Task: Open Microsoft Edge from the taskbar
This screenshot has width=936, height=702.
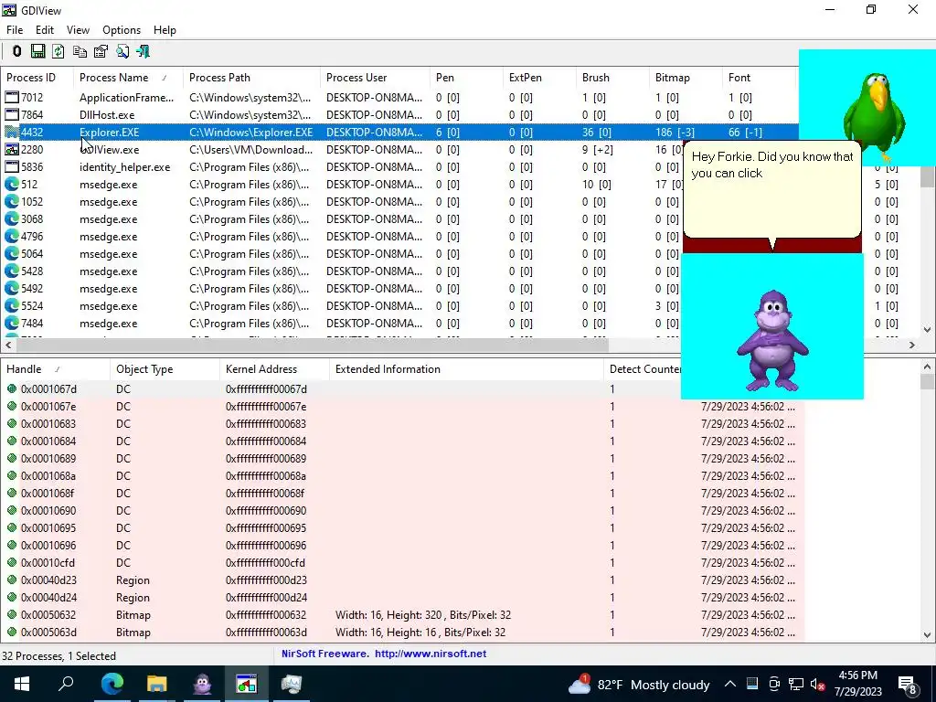Action: tap(112, 684)
